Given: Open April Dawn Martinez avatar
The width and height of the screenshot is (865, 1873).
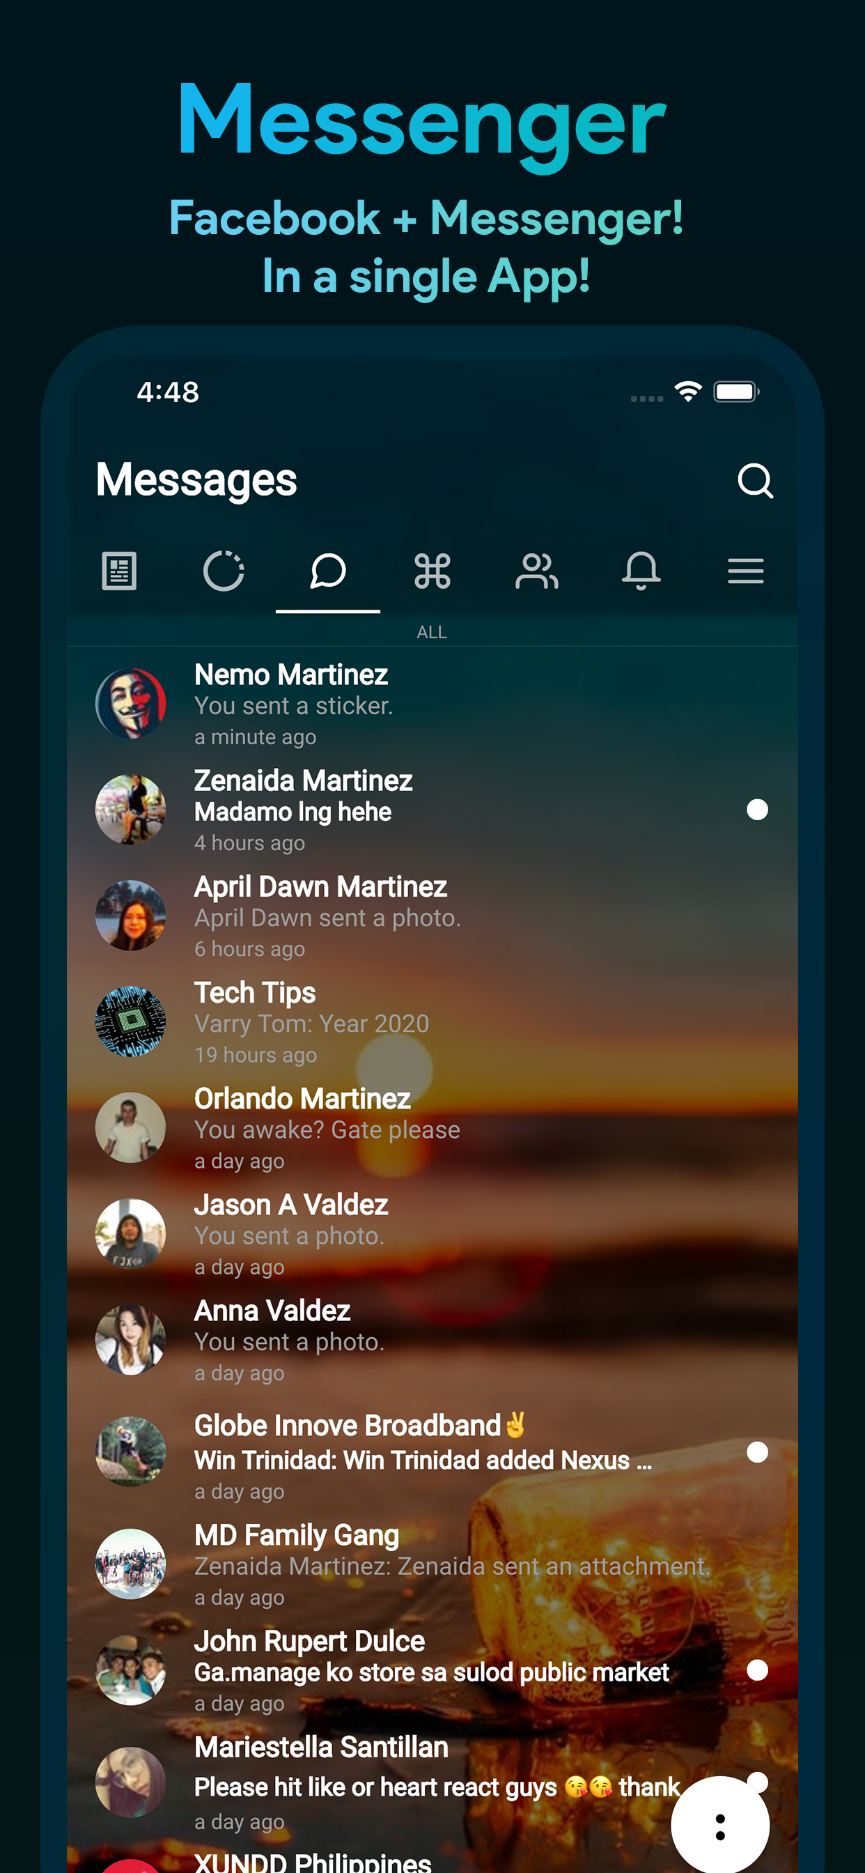Looking at the screenshot, I should (x=131, y=916).
